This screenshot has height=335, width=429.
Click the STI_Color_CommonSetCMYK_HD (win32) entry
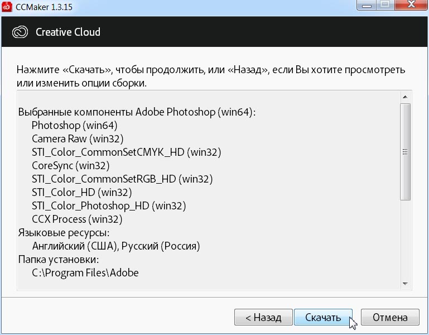click(x=126, y=152)
